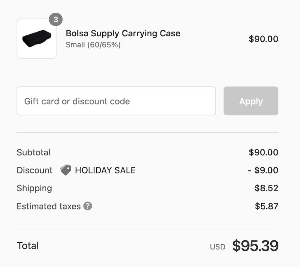The width and height of the screenshot is (300, 267).
Task: Click the USD currency label
Action: tap(218, 247)
